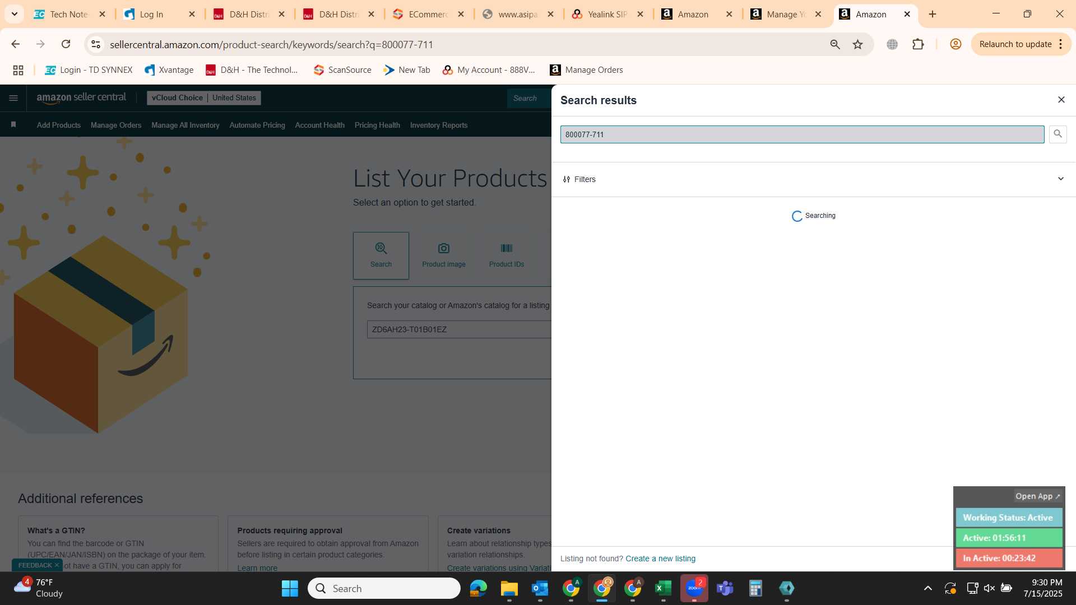Open the zoom magnifier icon in address bar
1076x605 pixels.
coord(835,44)
